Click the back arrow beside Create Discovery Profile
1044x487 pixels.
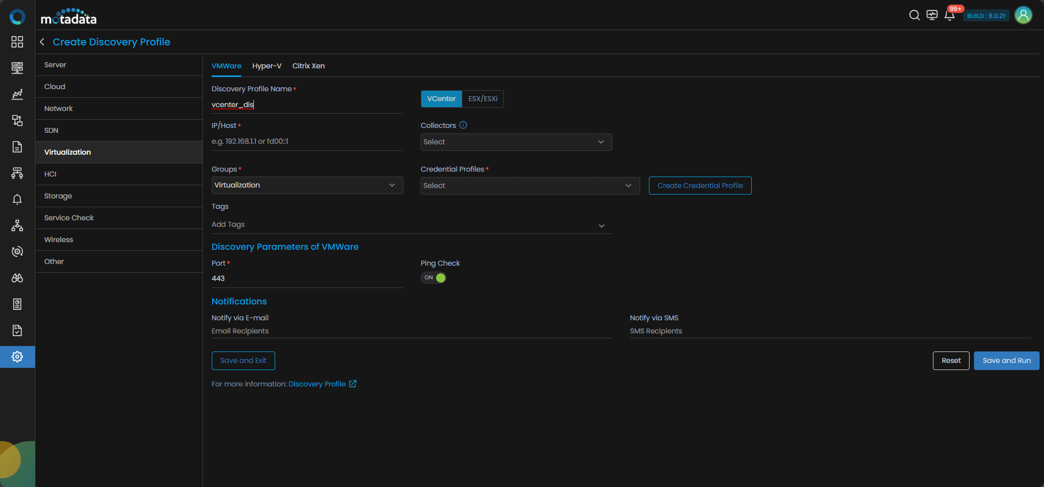click(x=42, y=42)
